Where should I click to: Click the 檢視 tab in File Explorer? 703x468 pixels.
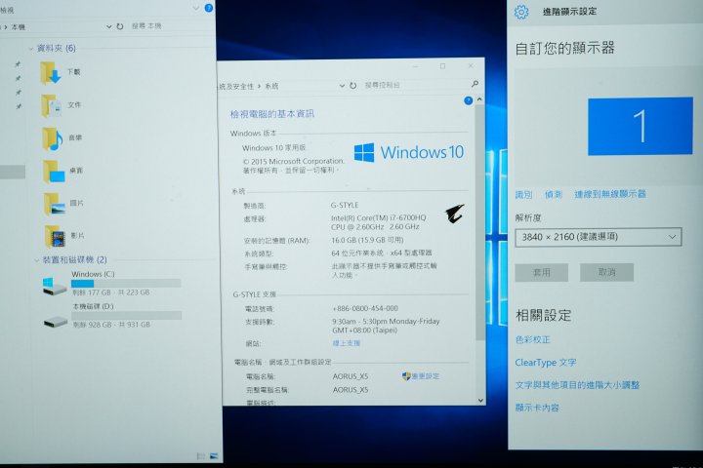7,10
